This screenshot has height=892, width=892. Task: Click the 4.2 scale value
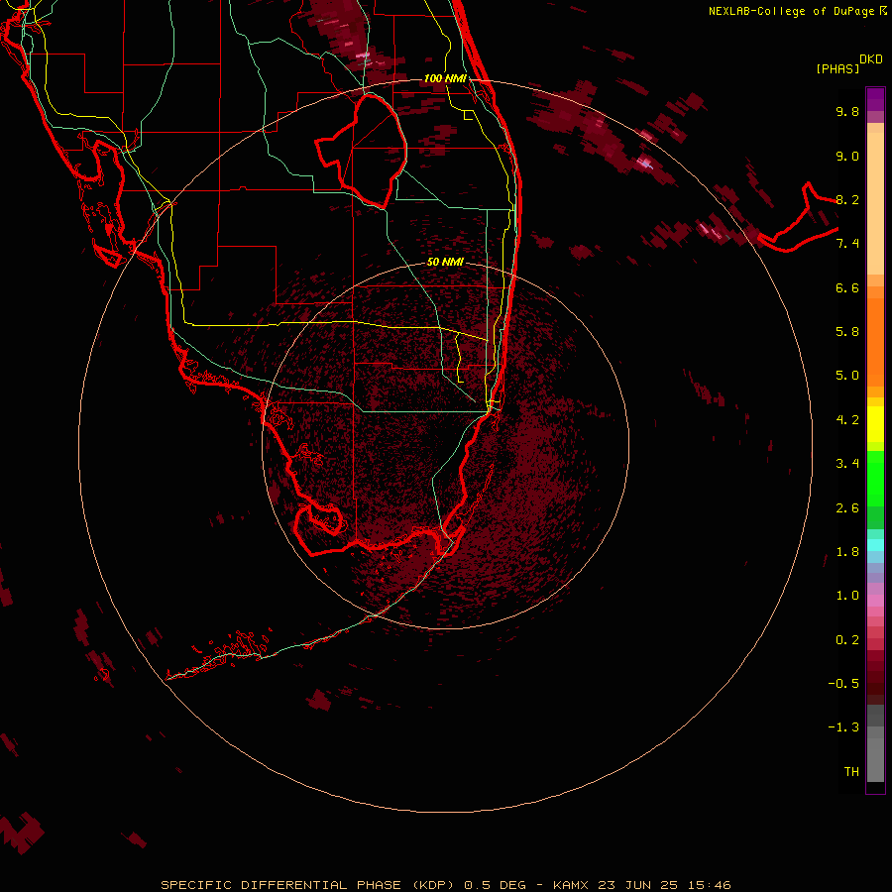(x=847, y=420)
